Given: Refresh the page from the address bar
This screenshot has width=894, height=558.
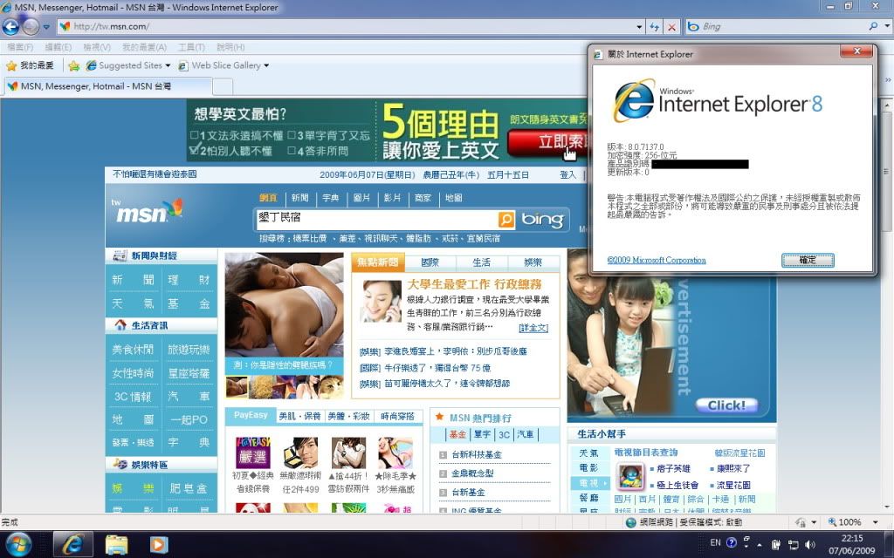Looking at the screenshot, I should (654, 26).
